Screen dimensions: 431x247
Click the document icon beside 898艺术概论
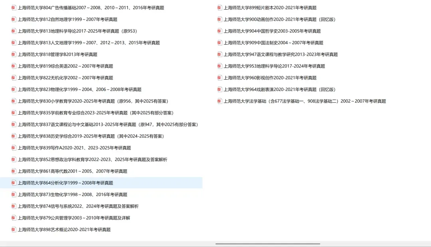[14, 229]
